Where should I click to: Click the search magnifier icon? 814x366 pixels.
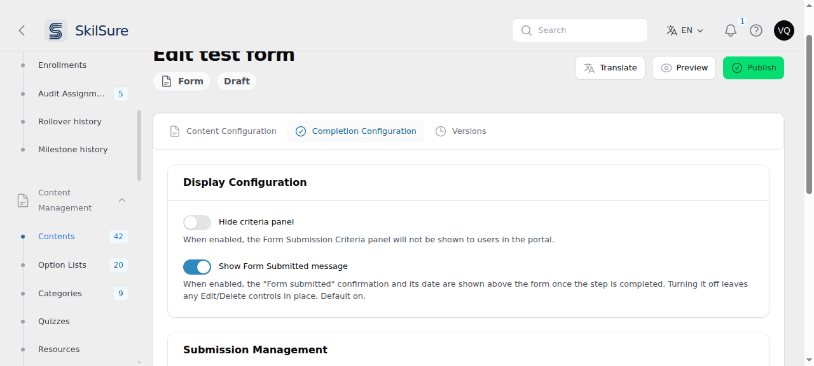coord(527,30)
